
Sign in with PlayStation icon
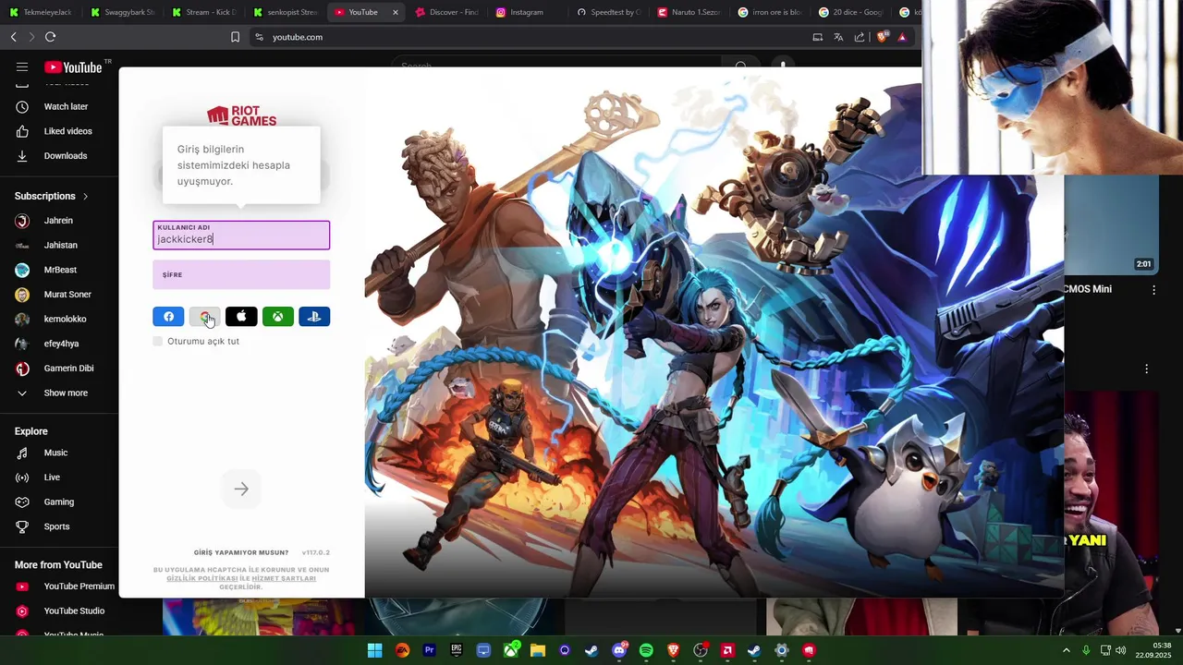click(314, 317)
